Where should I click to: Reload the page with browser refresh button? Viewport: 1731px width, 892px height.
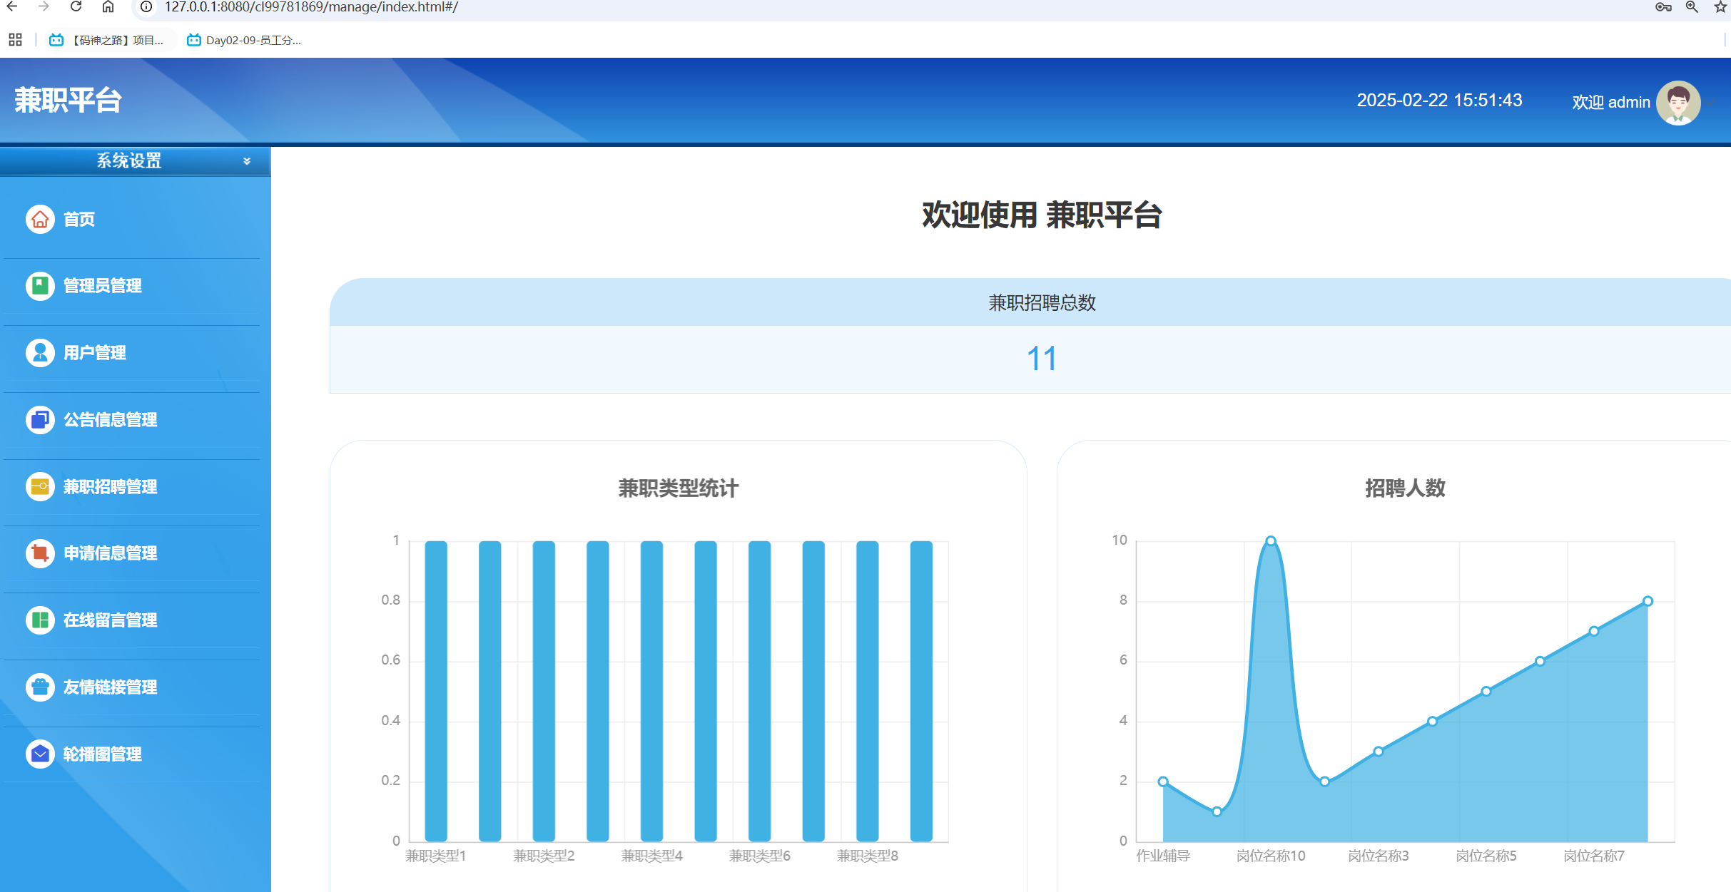[x=76, y=7]
